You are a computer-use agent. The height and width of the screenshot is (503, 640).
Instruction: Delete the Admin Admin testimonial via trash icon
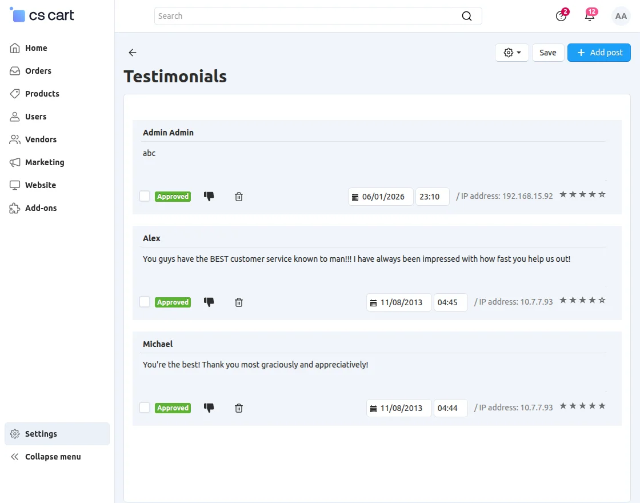pyautogui.click(x=239, y=197)
